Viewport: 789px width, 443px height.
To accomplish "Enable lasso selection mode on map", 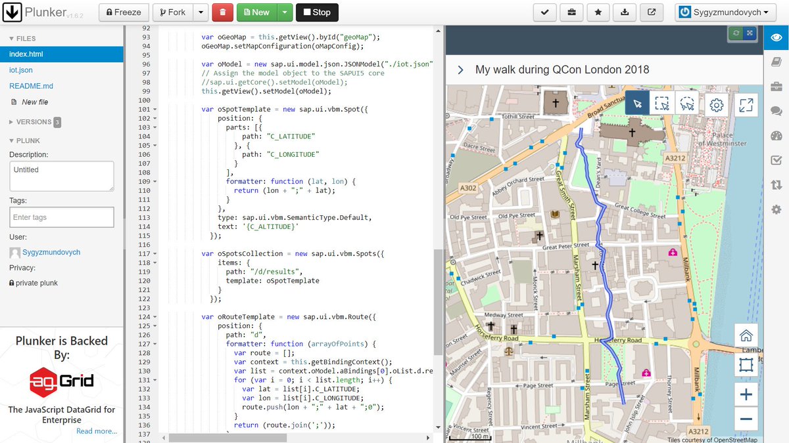I will pyautogui.click(x=687, y=104).
